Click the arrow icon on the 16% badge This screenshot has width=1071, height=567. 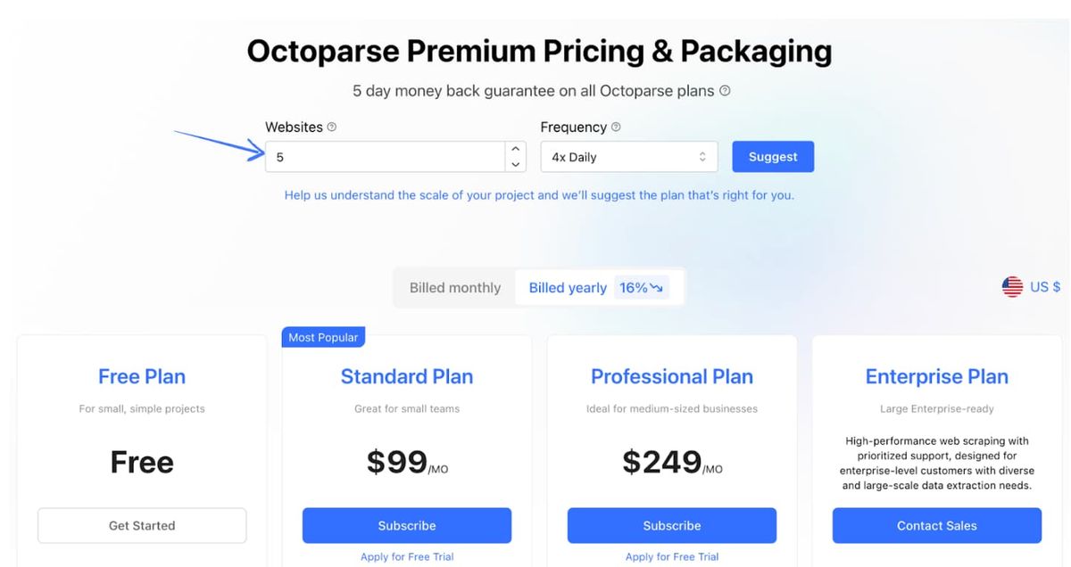coord(655,287)
